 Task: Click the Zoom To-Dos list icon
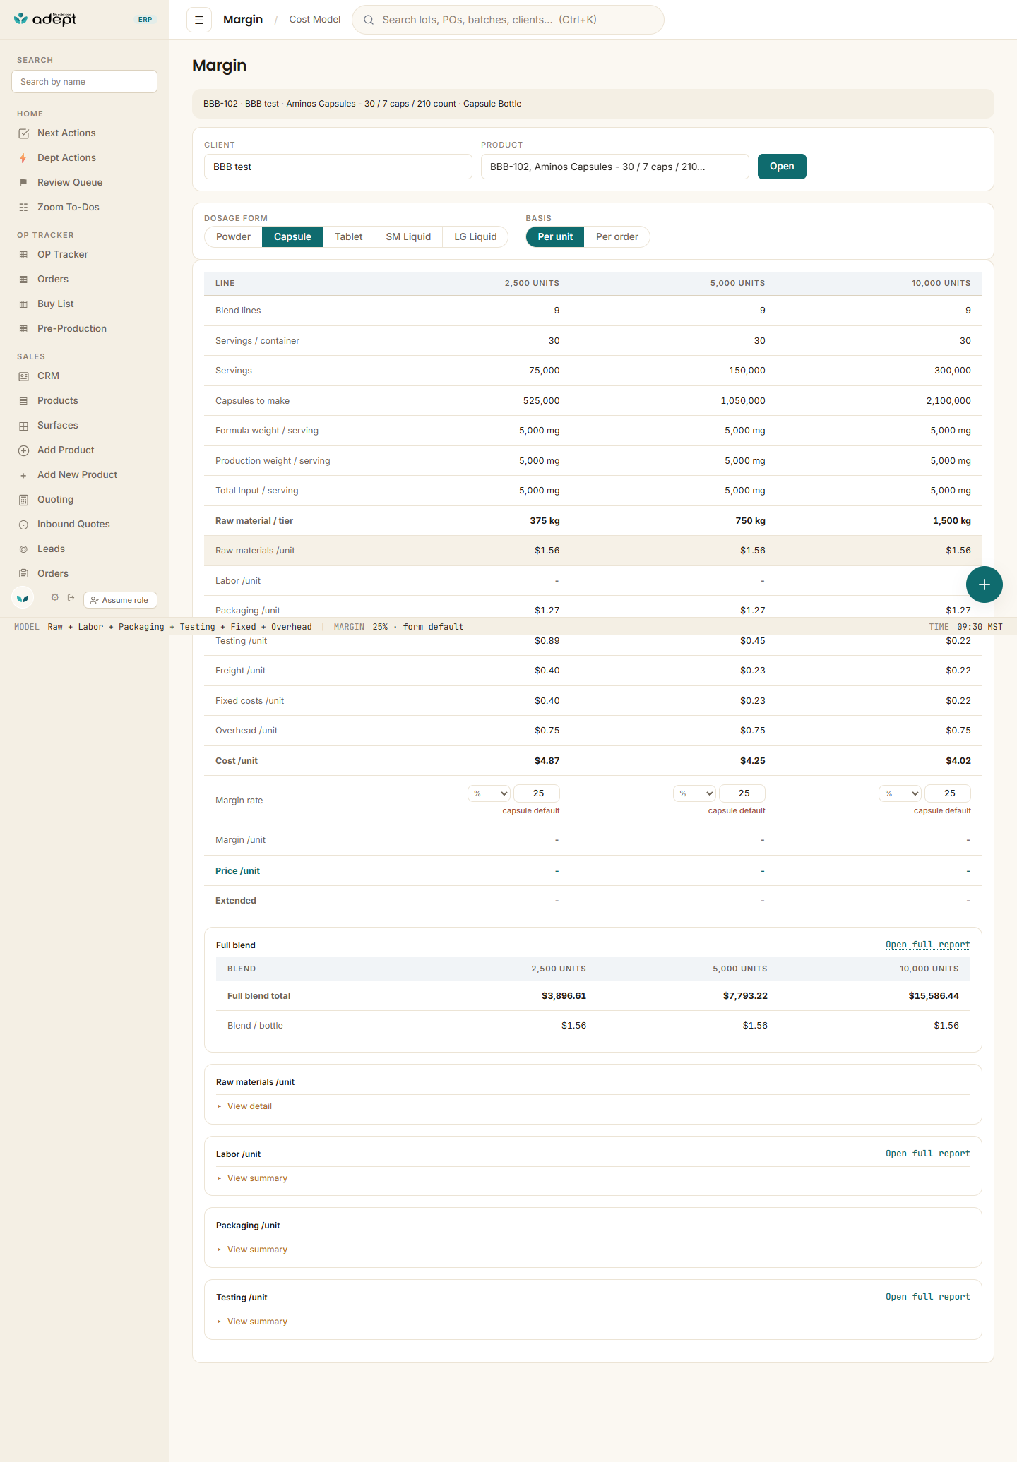(23, 208)
